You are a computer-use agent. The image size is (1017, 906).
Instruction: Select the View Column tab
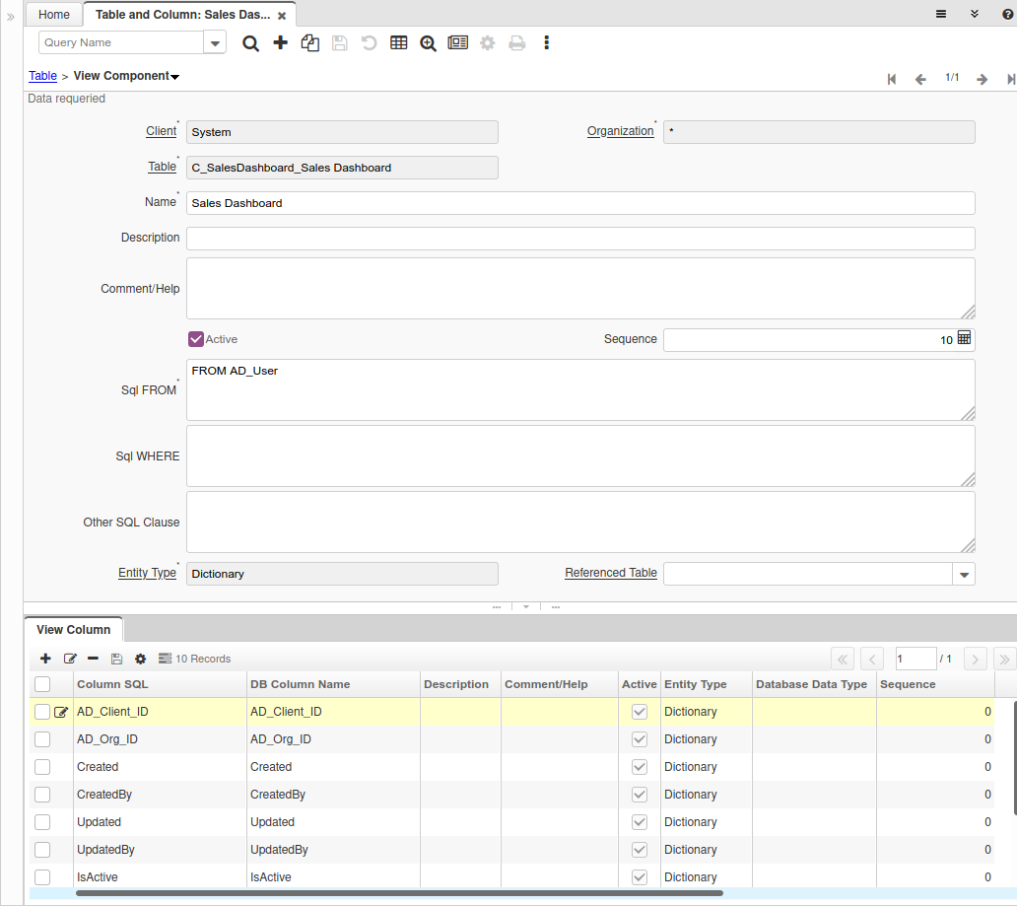click(74, 629)
